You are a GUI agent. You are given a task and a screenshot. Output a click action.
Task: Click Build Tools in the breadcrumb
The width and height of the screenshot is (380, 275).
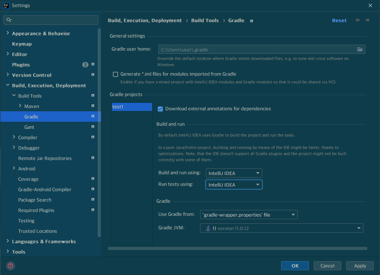tap(205, 20)
